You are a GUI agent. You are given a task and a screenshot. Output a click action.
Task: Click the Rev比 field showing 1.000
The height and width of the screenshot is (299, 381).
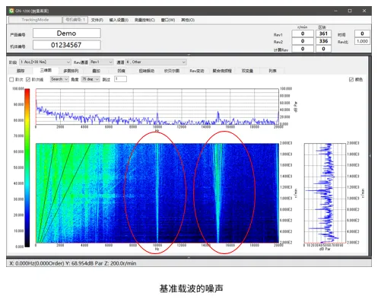(x=362, y=41)
